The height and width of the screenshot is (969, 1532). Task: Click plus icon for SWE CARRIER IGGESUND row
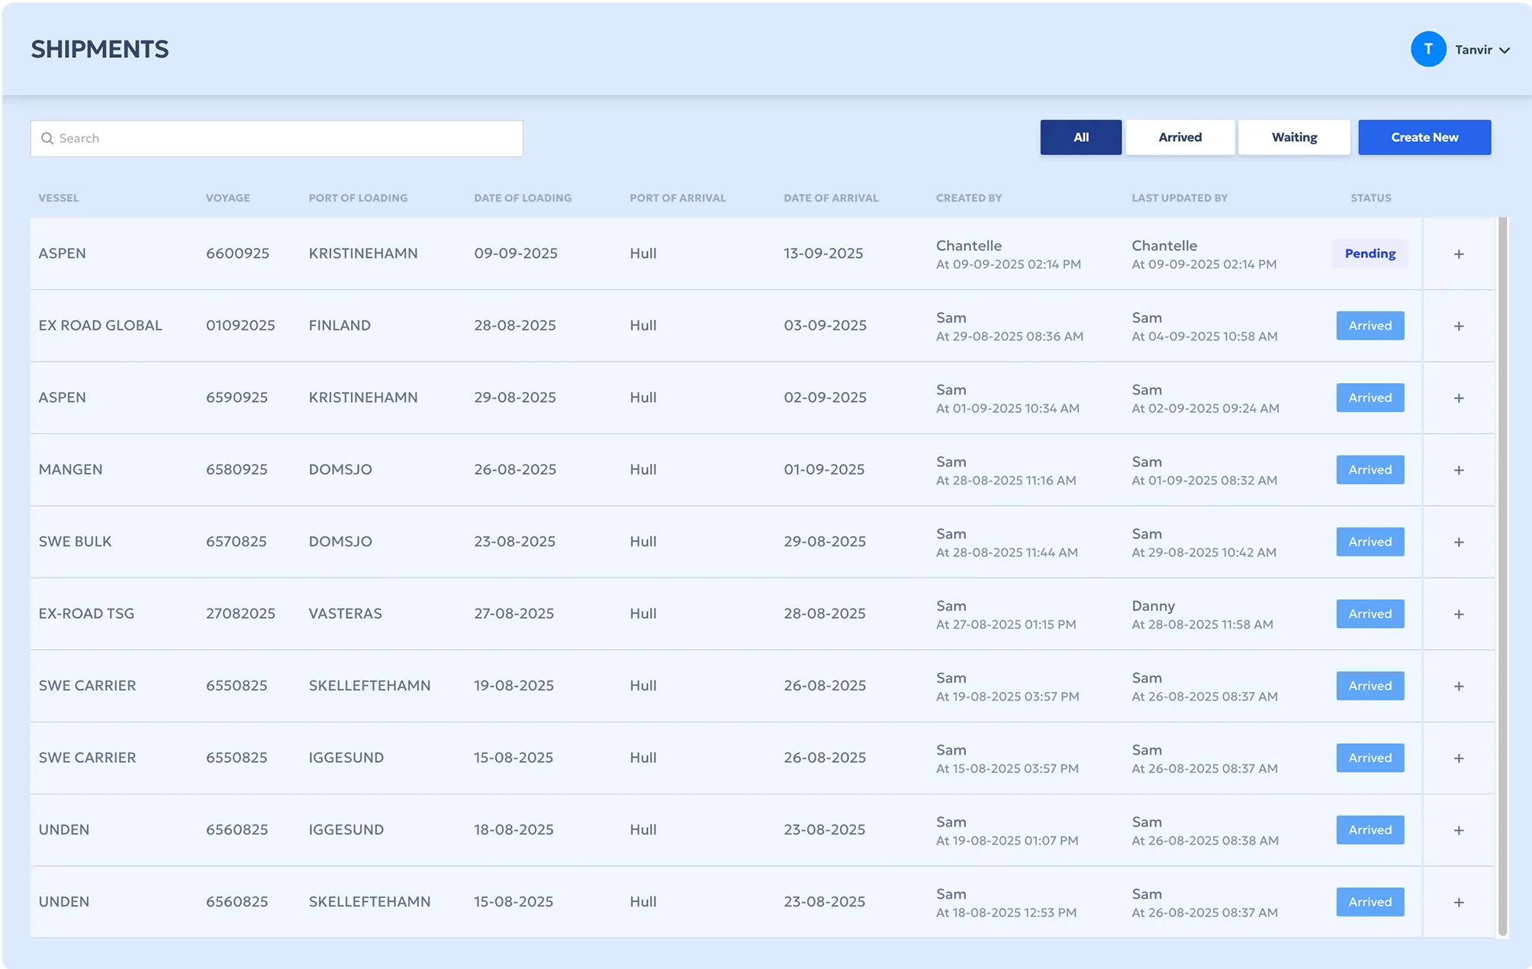1458,758
